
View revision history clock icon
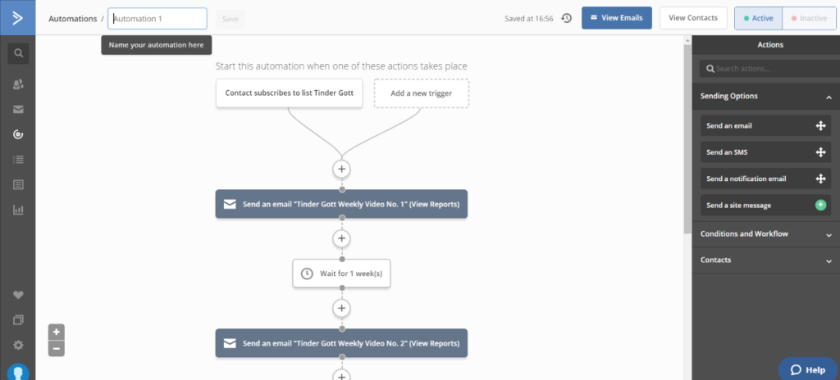click(566, 18)
